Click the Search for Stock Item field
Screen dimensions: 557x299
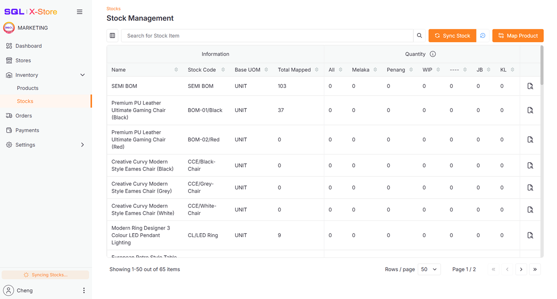pos(234,35)
